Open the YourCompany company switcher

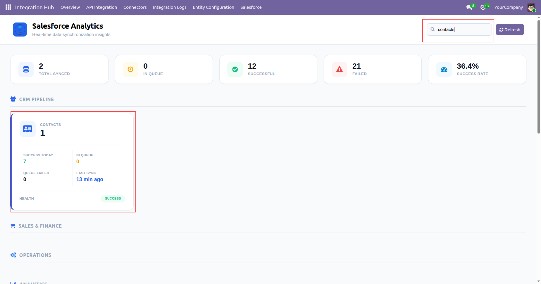pyautogui.click(x=509, y=7)
